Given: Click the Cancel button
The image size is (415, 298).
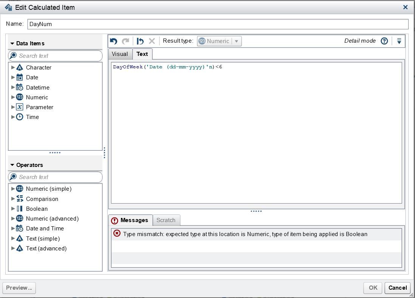Looking at the screenshot, I should click(398, 288).
